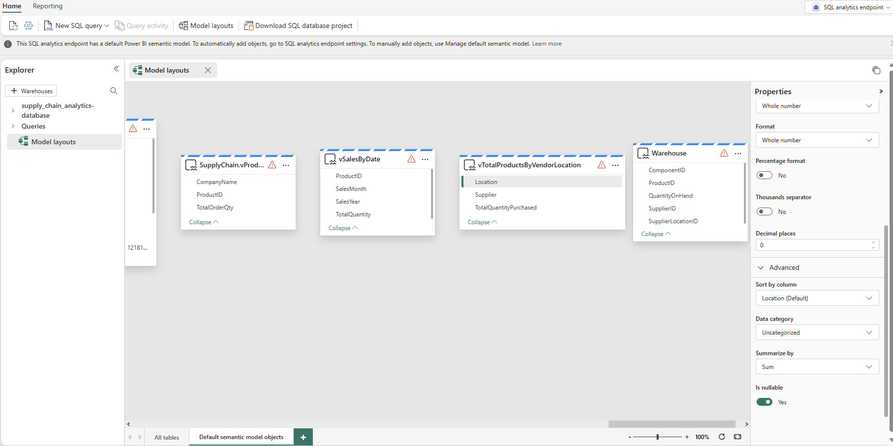Enable the Thousands separator toggle
The height and width of the screenshot is (446, 893).
(x=765, y=211)
